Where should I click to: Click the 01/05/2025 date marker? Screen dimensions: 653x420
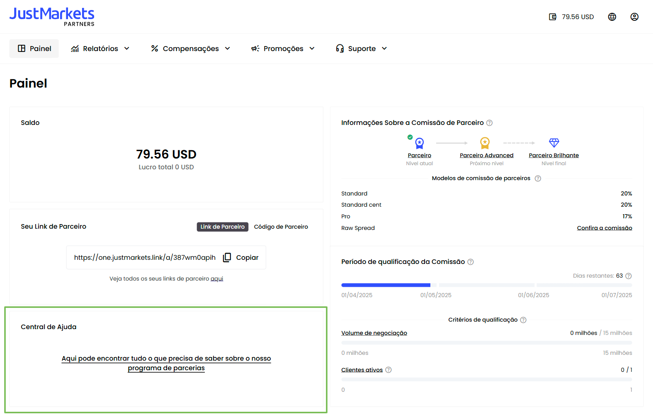pyautogui.click(x=436, y=295)
